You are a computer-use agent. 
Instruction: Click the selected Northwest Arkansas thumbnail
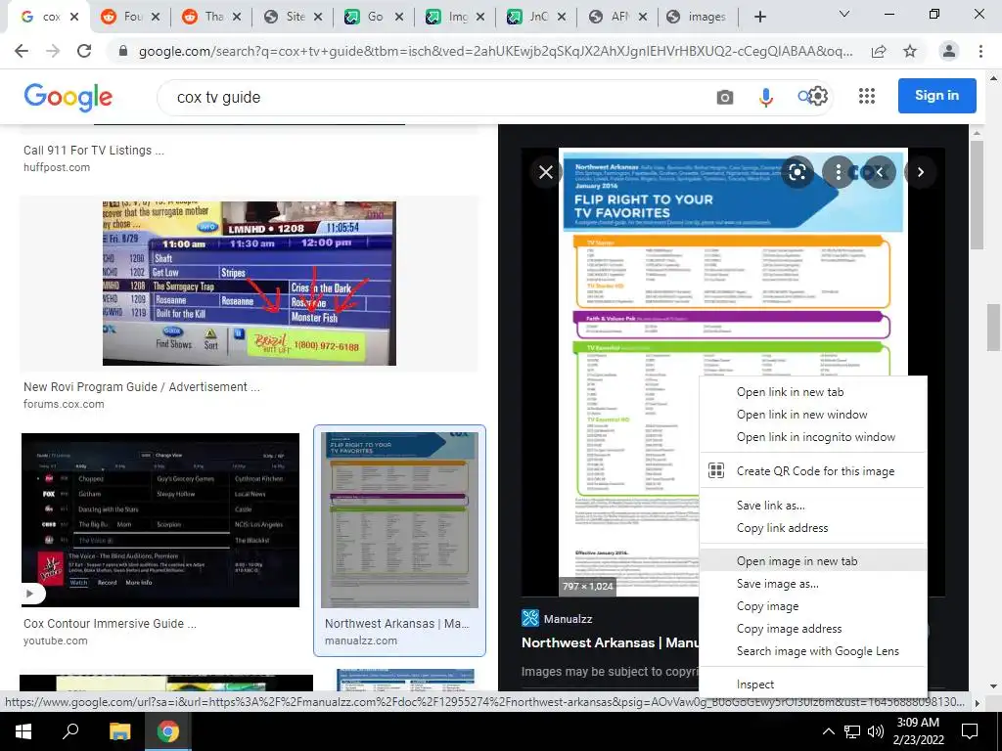point(399,520)
